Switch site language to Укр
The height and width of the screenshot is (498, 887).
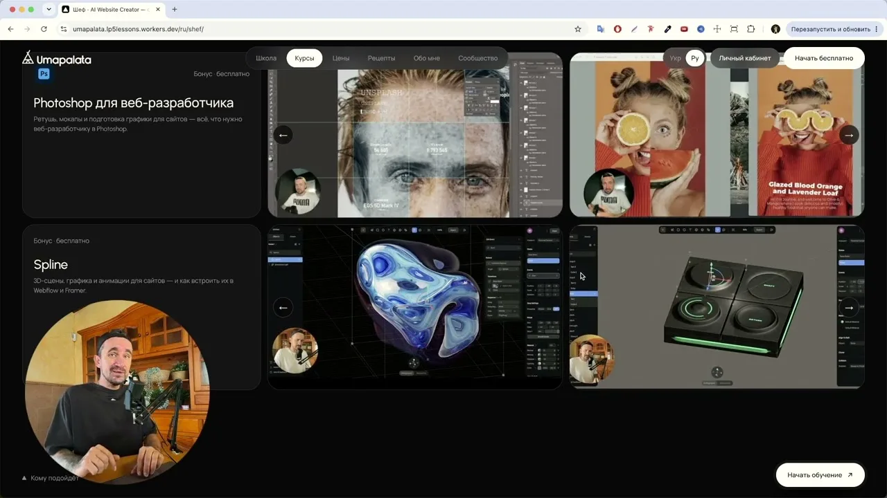(675, 58)
